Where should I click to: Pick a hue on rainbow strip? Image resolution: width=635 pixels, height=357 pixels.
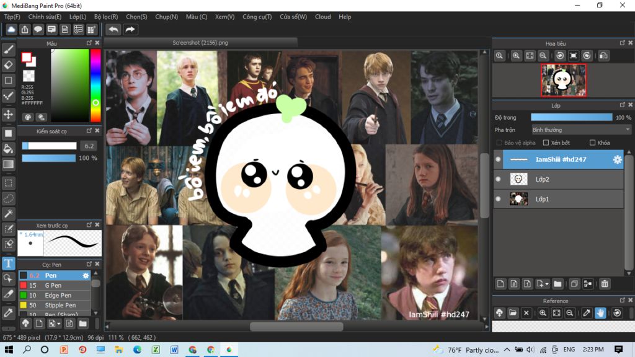95,85
